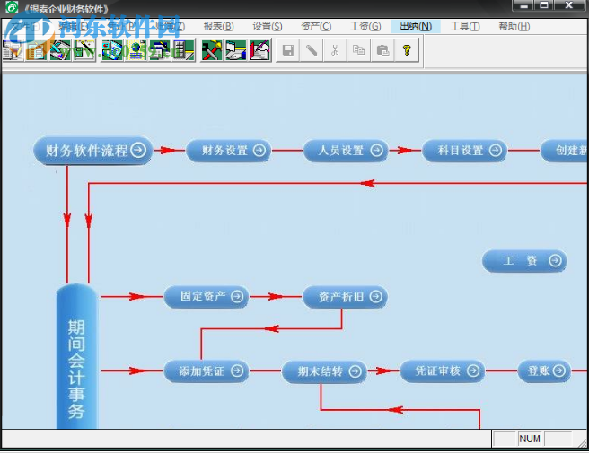Click the hand holding documents toolbar icon
This screenshot has height=453, width=589.
235,50
